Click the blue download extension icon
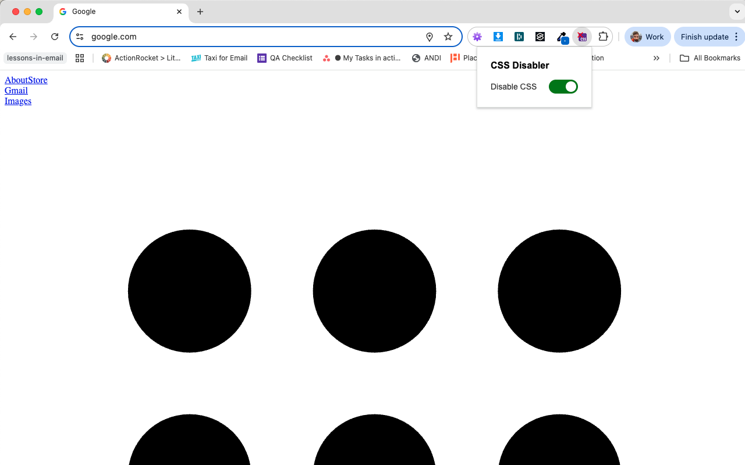This screenshot has width=745, height=465. pyautogui.click(x=498, y=37)
